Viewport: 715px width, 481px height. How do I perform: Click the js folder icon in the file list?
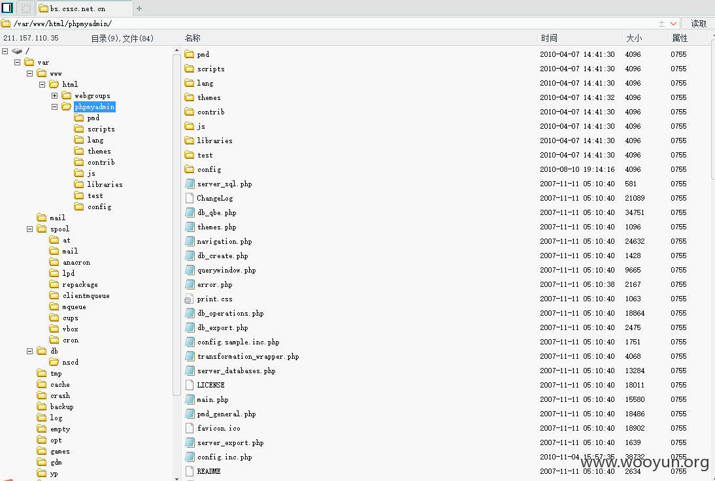[190, 126]
